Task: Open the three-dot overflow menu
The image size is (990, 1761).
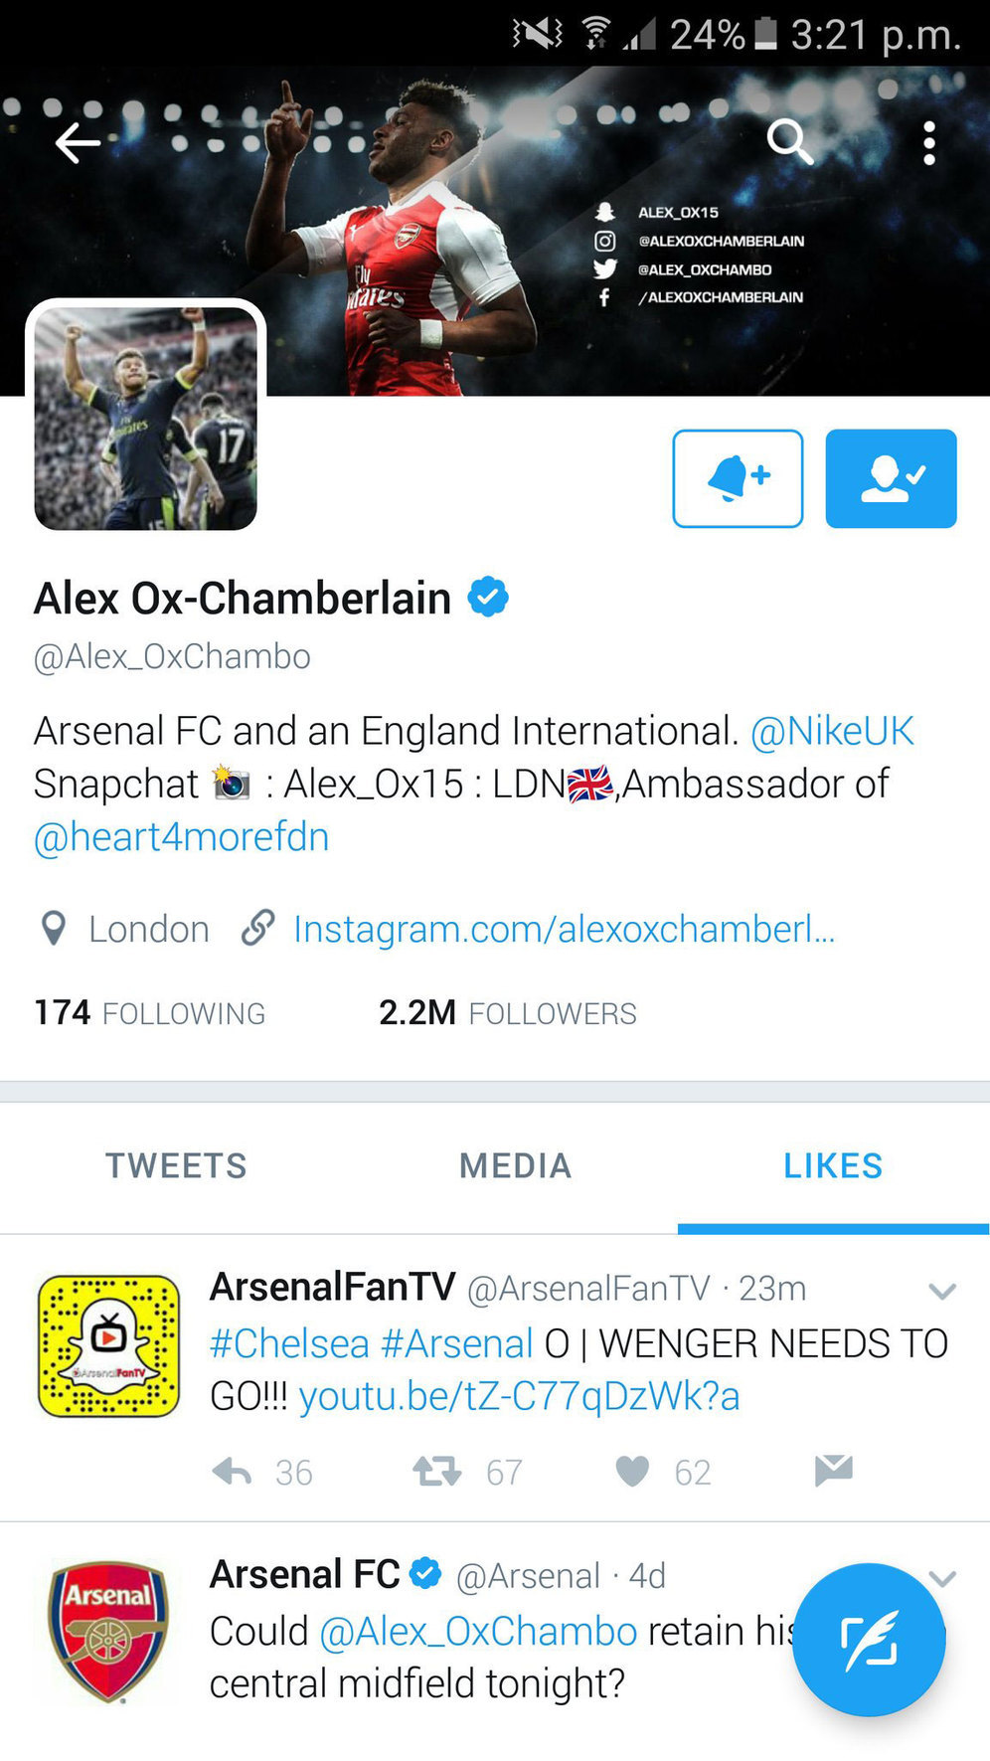Action: [928, 143]
